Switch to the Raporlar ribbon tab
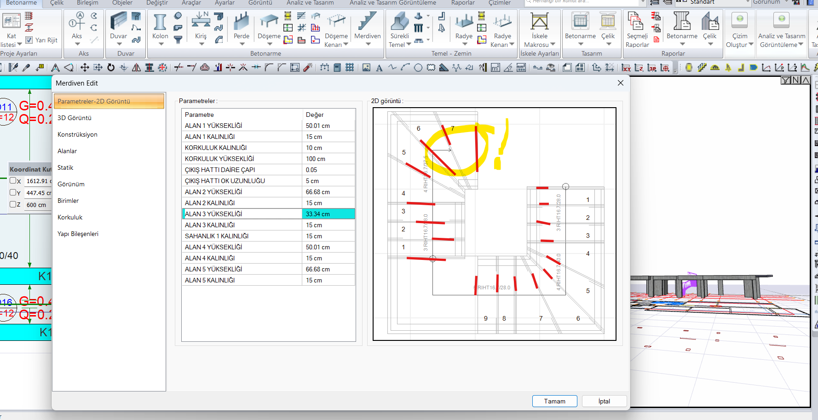818x420 pixels. pos(463,3)
